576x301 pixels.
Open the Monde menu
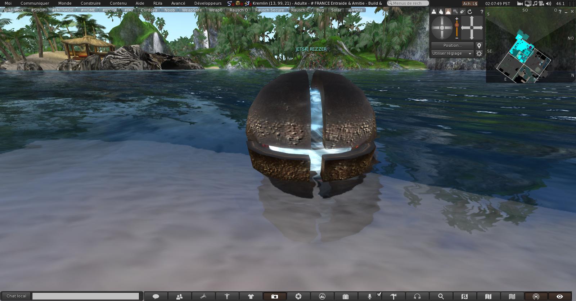tap(65, 3)
